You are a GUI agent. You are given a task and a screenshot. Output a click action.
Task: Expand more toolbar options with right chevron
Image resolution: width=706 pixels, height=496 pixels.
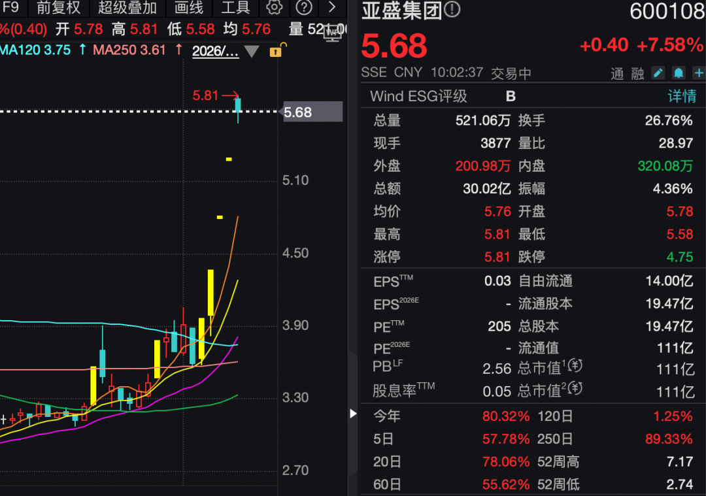(x=332, y=7)
